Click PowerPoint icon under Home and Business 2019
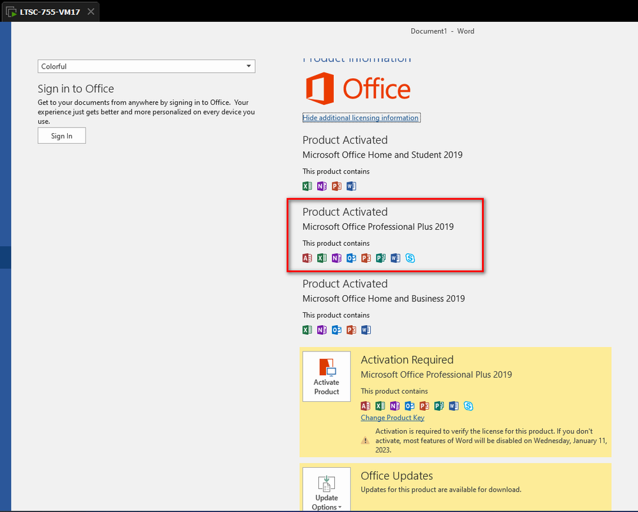The width and height of the screenshot is (638, 512). 351,330
